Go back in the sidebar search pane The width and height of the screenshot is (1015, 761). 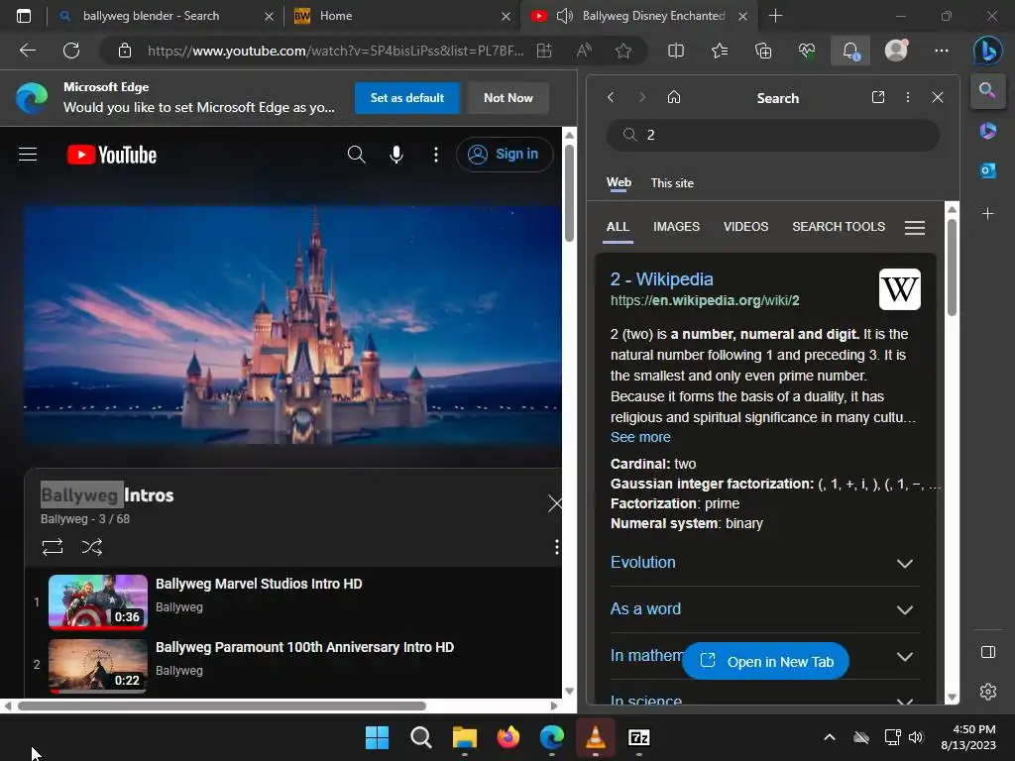(611, 97)
